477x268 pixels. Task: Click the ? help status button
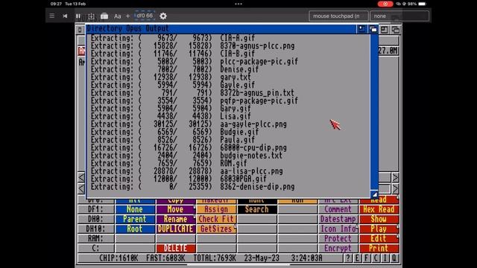(x=348, y=258)
